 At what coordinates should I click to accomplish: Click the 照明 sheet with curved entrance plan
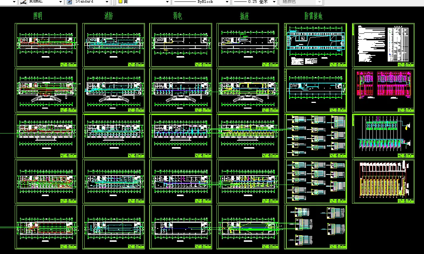(46, 90)
